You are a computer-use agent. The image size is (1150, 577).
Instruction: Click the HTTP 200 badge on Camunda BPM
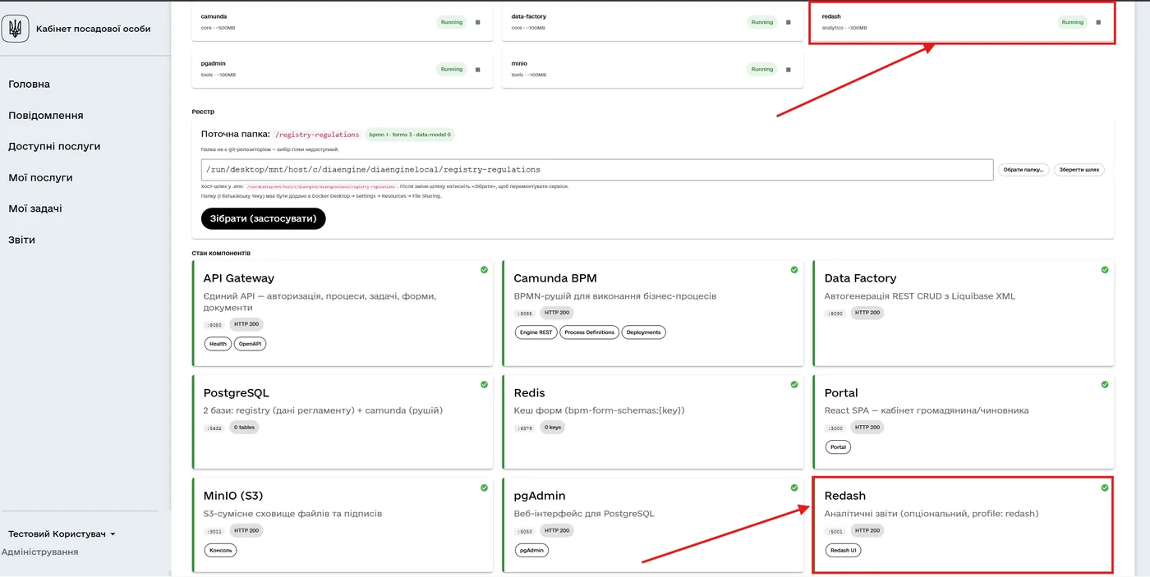coord(556,313)
